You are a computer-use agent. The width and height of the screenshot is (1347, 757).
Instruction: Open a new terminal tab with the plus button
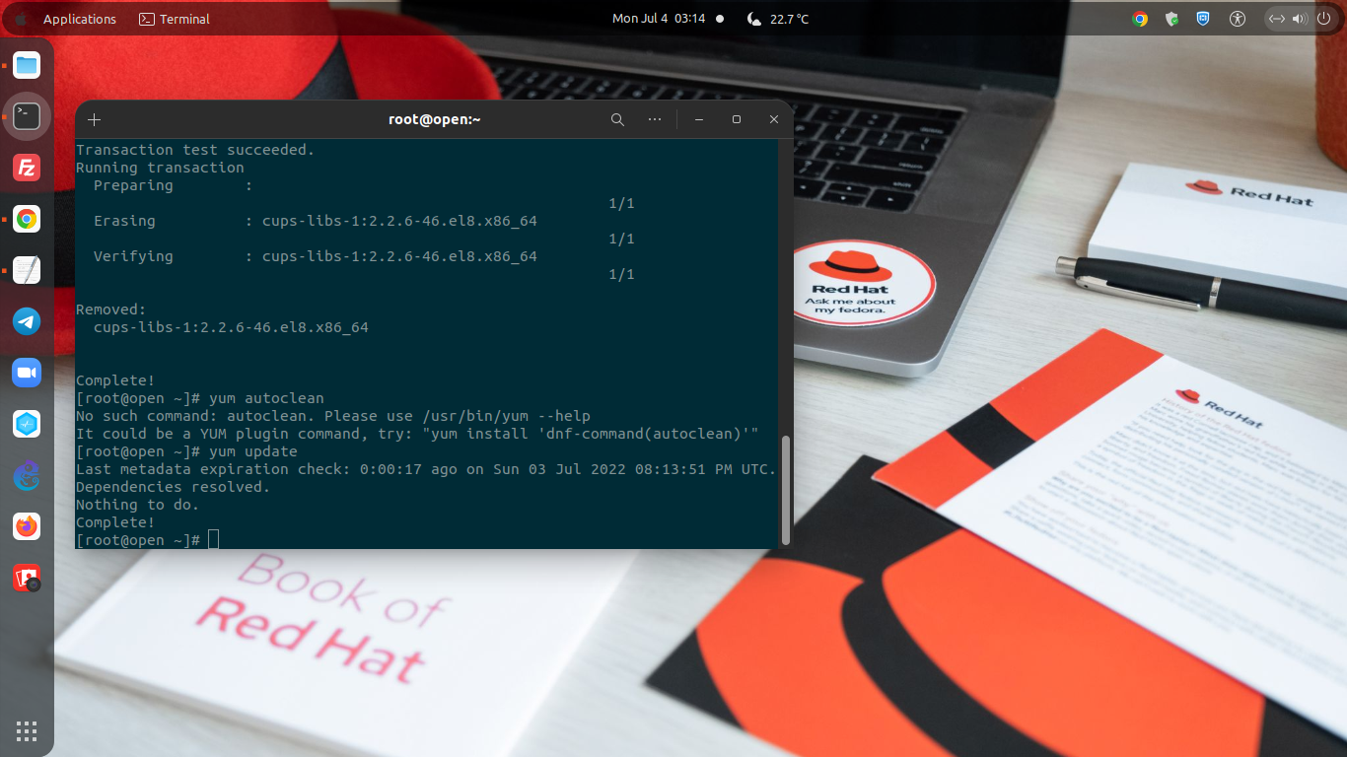click(94, 119)
